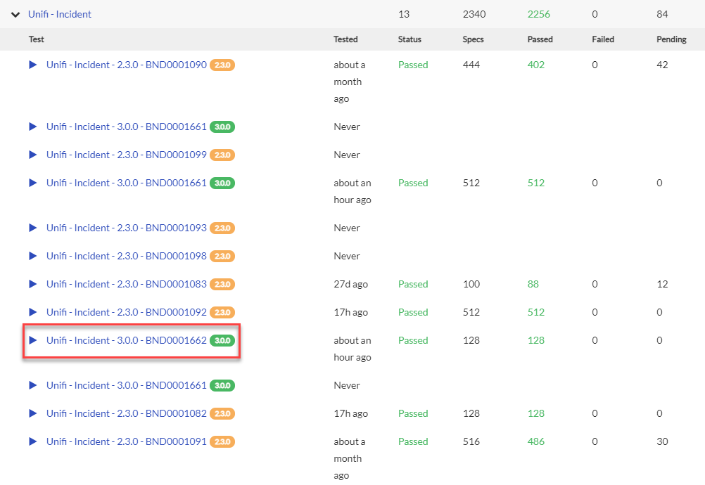Open the Unifi - Incident group link

(x=60, y=14)
